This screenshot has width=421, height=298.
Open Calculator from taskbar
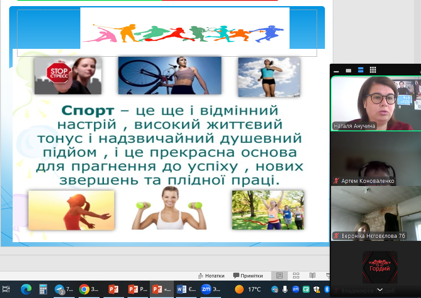point(43,289)
